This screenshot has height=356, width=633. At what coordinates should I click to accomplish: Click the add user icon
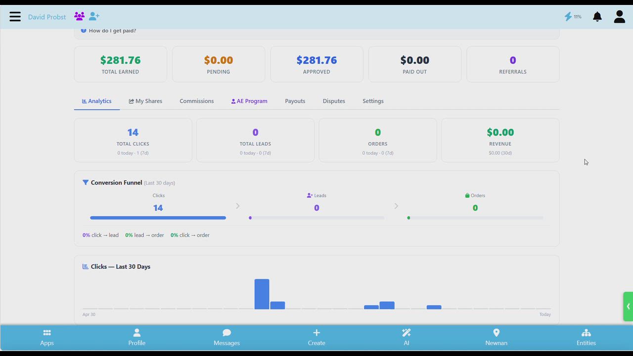[x=94, y=16]
